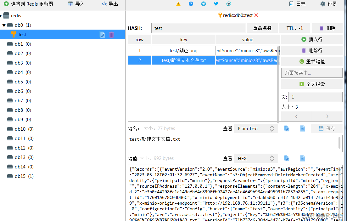Select db8 database
This screenshot has height=221, width=347.
point(19,110)
